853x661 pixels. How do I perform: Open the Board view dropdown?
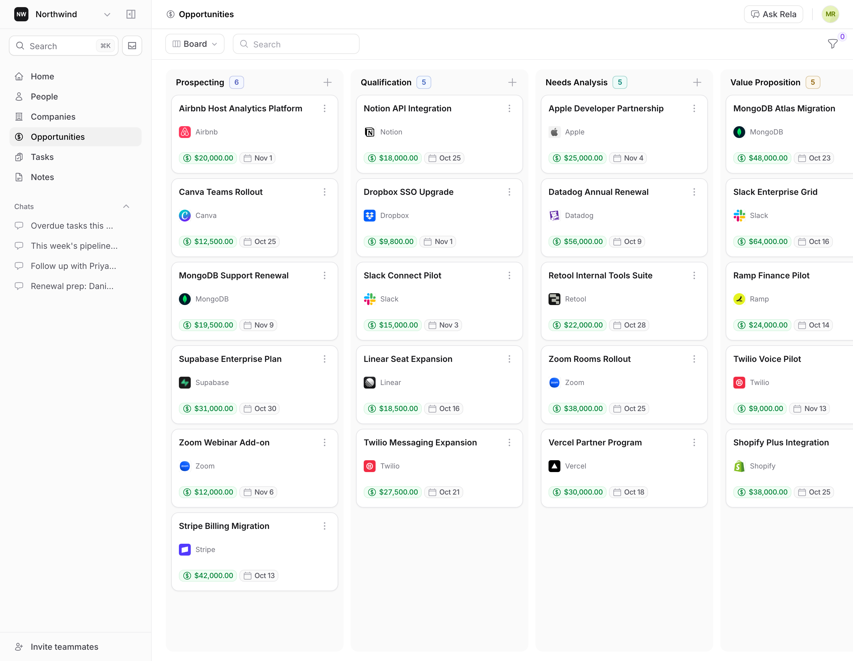coord(195,44)
